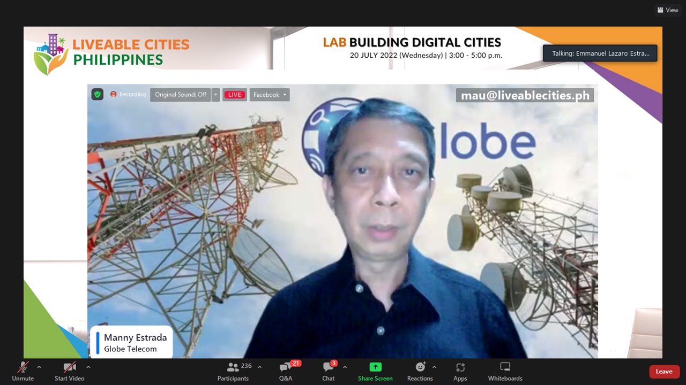Click the Manny Estrada name label
Viewport: 686px width, 385px height.
135,337
